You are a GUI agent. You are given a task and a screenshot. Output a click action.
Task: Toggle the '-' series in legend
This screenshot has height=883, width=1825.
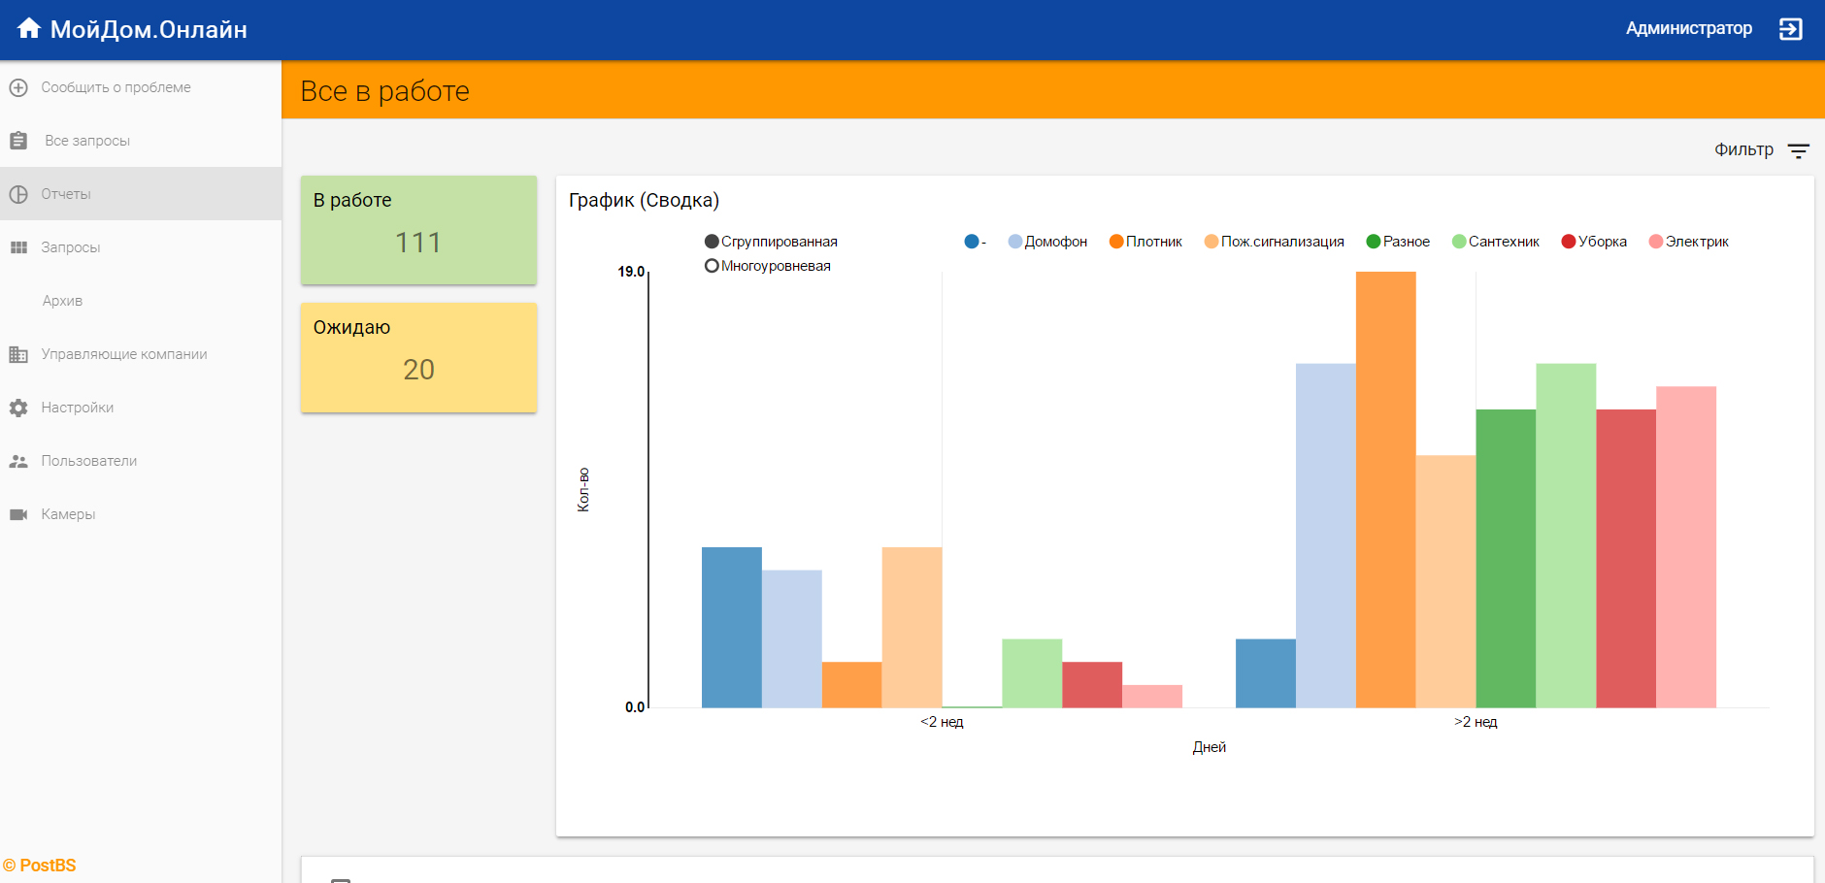976,242
